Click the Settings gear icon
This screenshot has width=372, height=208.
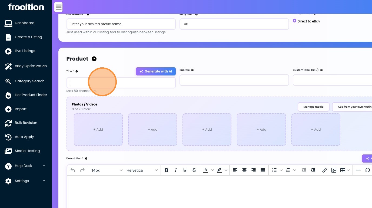pyautogui.click(x=8, y=181)
